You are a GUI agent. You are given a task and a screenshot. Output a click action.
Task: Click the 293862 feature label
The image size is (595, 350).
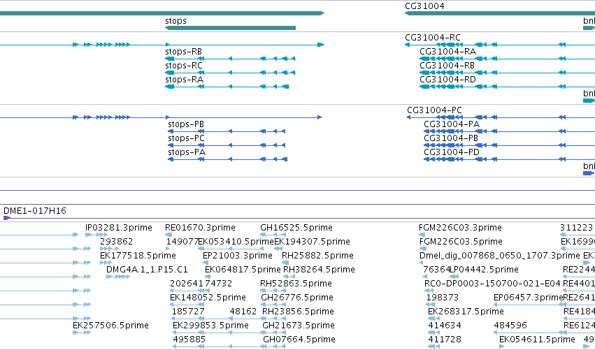[117, 242]
